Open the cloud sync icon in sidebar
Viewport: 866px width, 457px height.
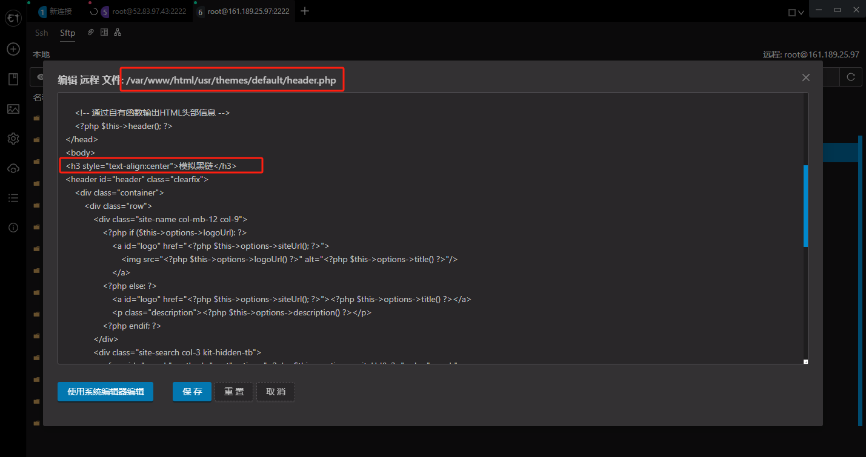[x=13, y=168]
